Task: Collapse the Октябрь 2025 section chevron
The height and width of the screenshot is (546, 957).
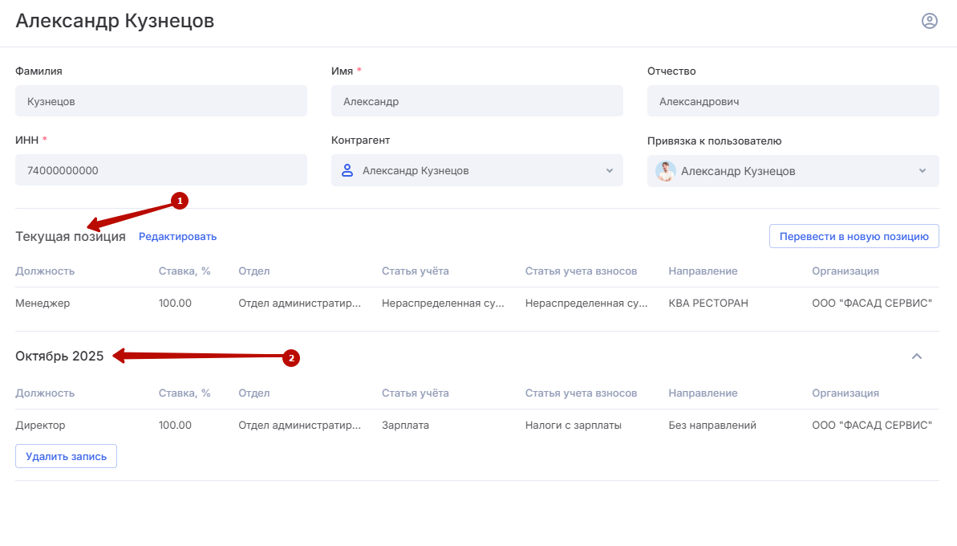Action: coord(917,357)
